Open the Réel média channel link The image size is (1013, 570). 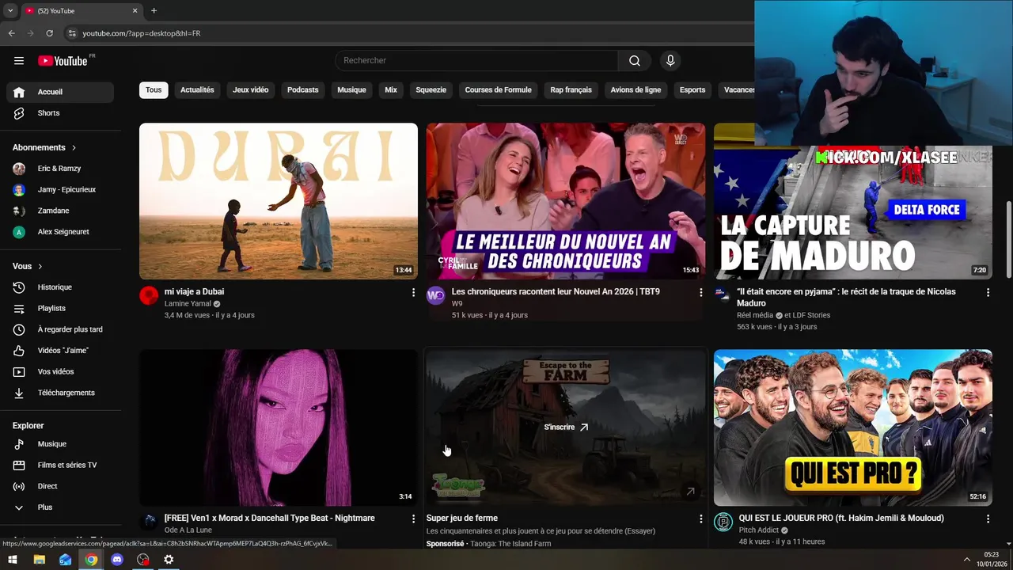point(755,315)
